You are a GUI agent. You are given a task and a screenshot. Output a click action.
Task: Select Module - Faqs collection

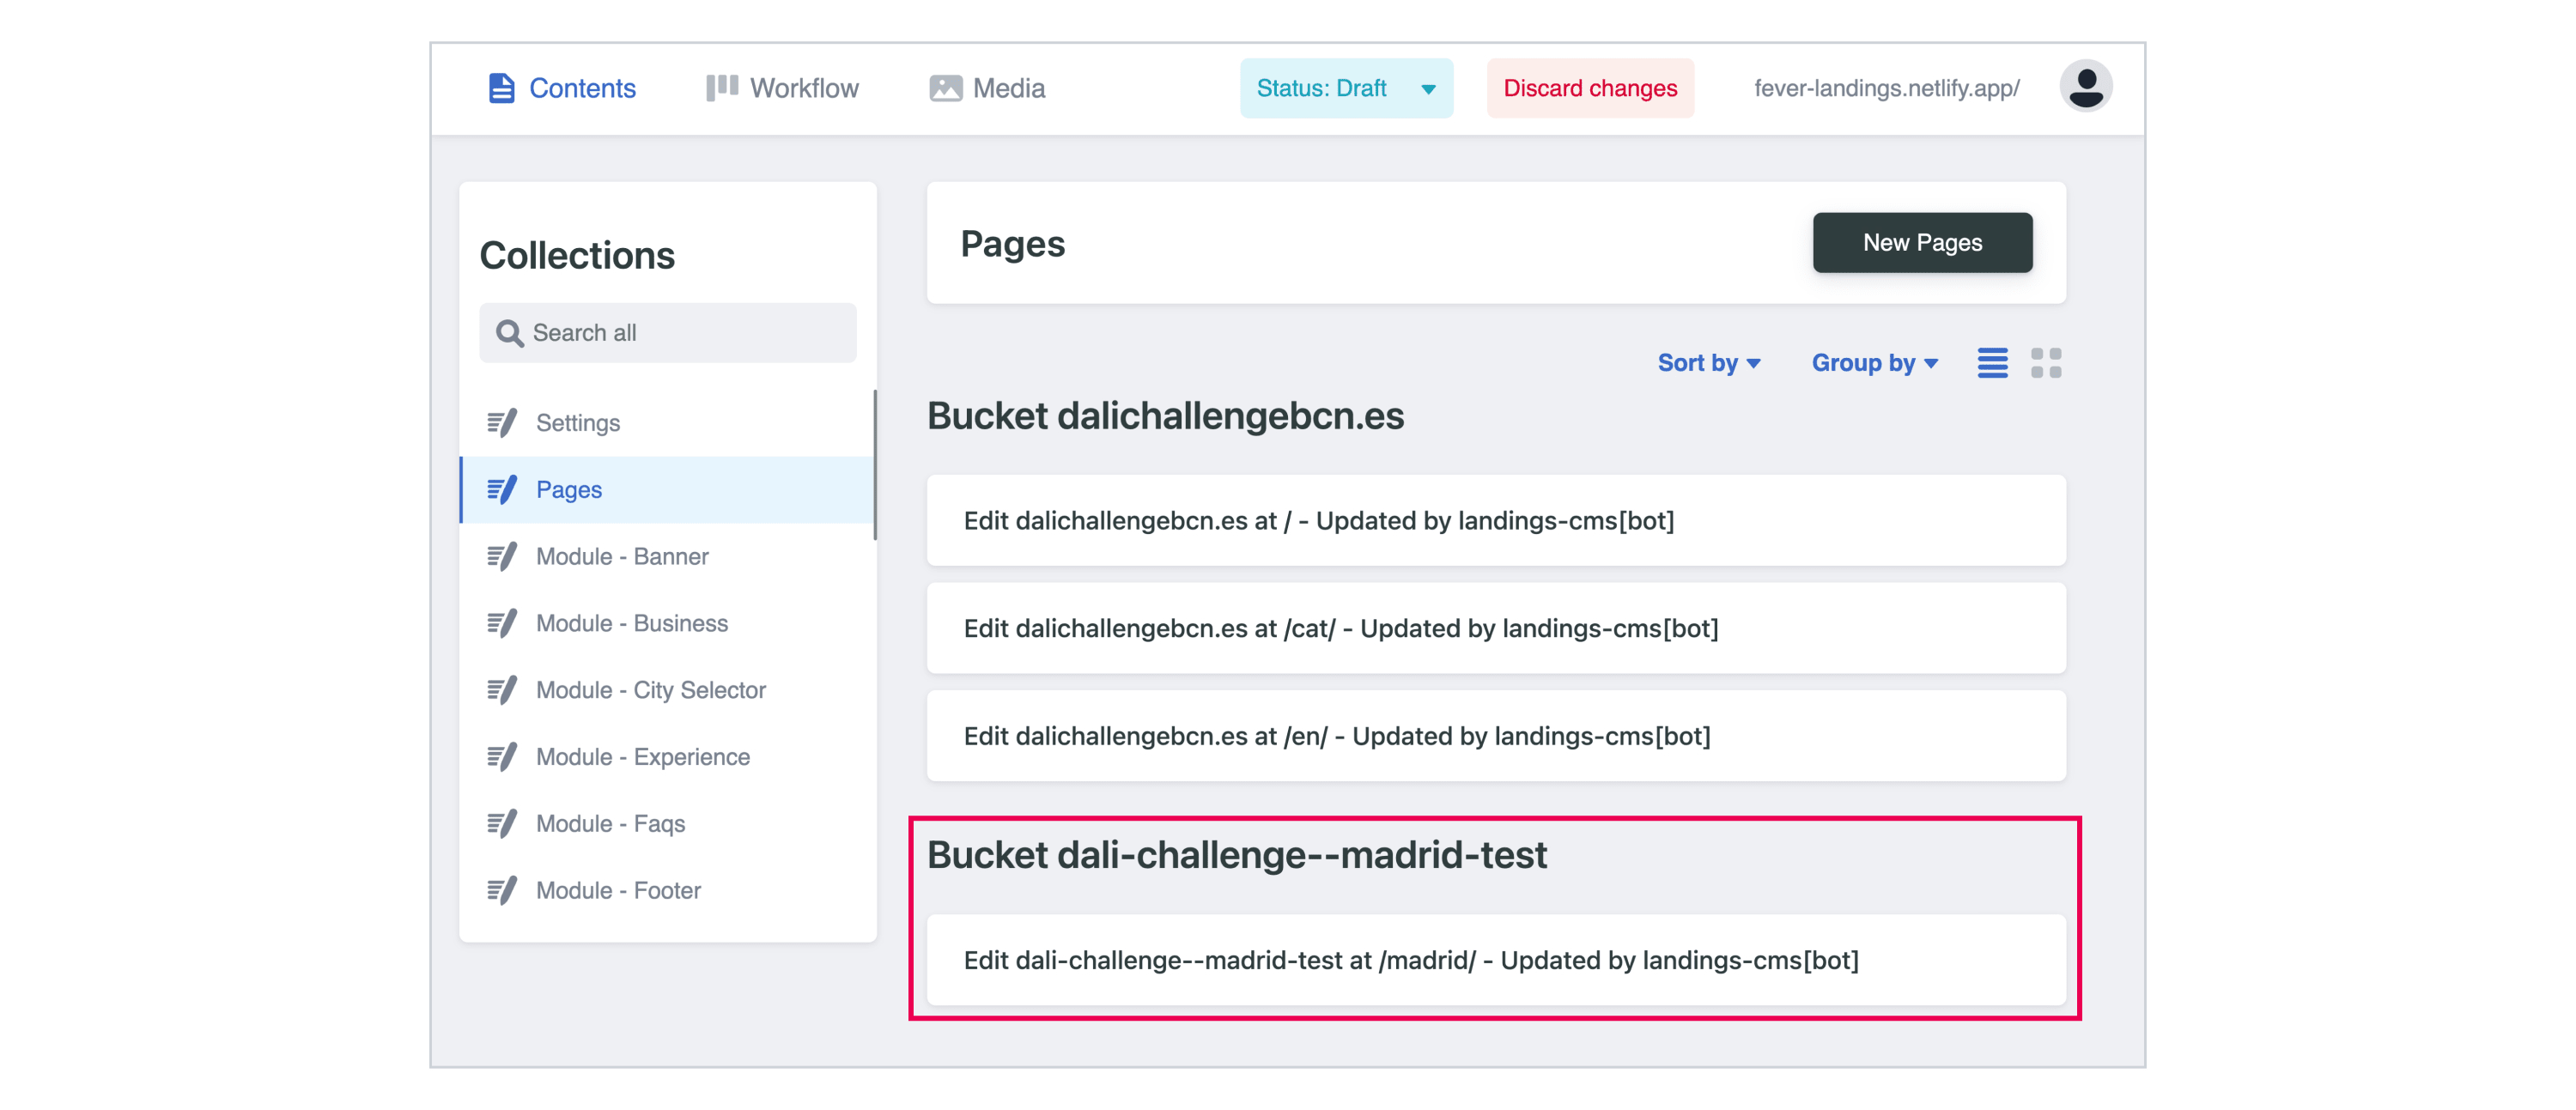[667, 824]
